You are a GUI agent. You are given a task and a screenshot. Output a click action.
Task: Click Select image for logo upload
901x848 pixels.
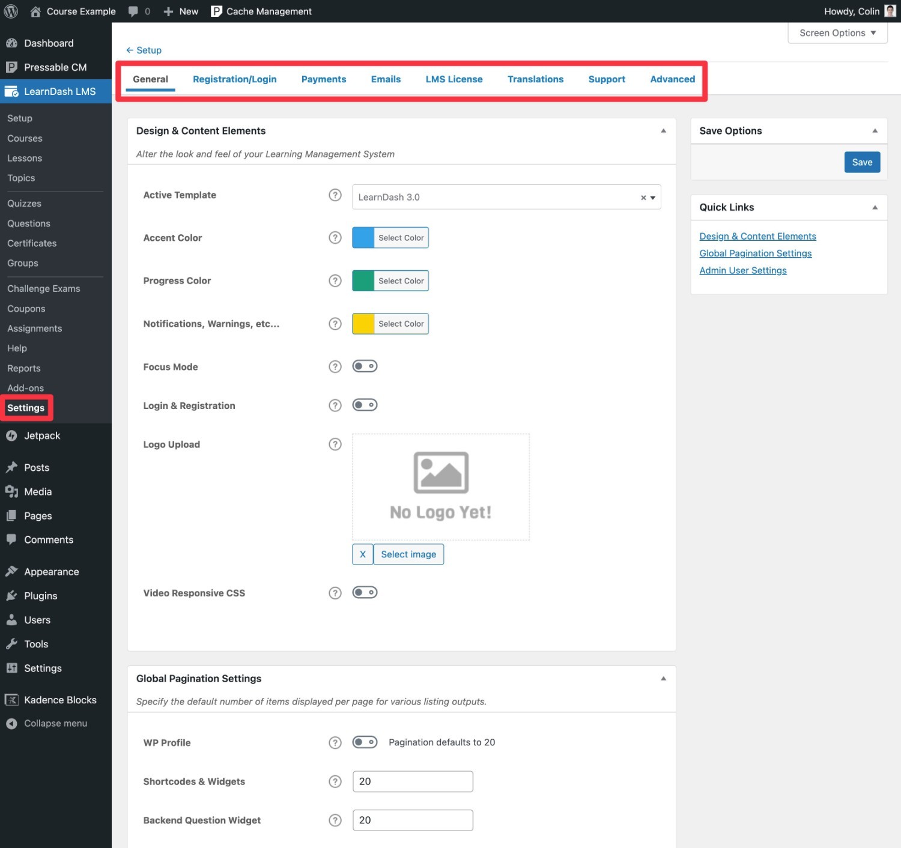[408, 554]
